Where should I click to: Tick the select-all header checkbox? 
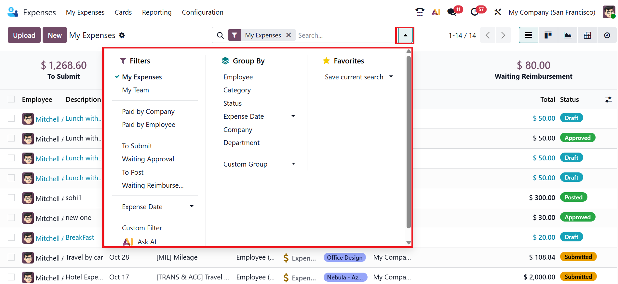11,99
